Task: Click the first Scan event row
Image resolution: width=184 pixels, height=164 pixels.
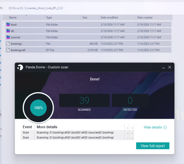Action: pos(77,132)
